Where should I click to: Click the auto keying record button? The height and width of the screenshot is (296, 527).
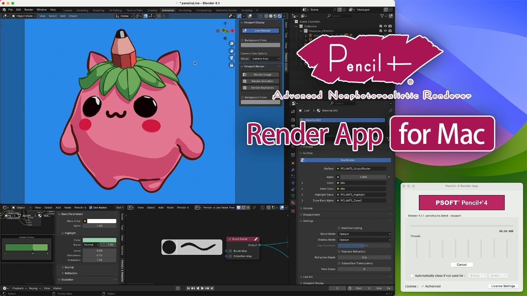pyautogui.click(x=178, y=288)
